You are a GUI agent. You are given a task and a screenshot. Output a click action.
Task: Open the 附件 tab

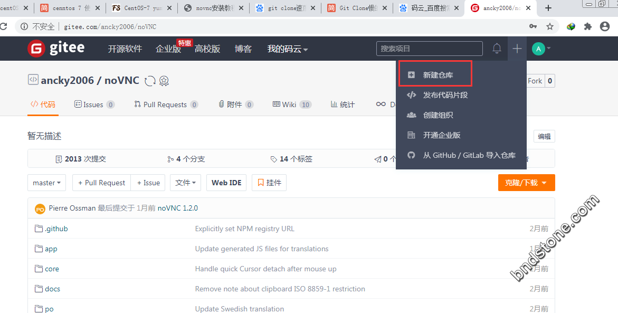[x=236, y=105]
